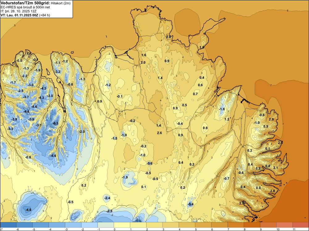309x231 pixels.
Task: Click the 2.1 temperature label
Action: coord(276,168)
